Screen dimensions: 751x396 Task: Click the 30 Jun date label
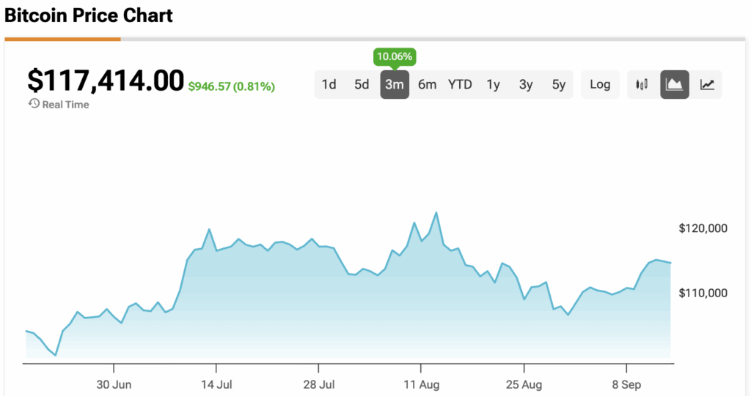pyautogui.click(x=114, y=384)
